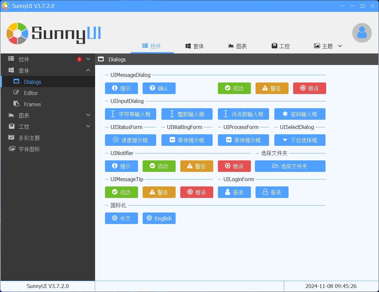379x292 pixels.
Task: Switch to the 控件 top tab
Action: (152, 46)
